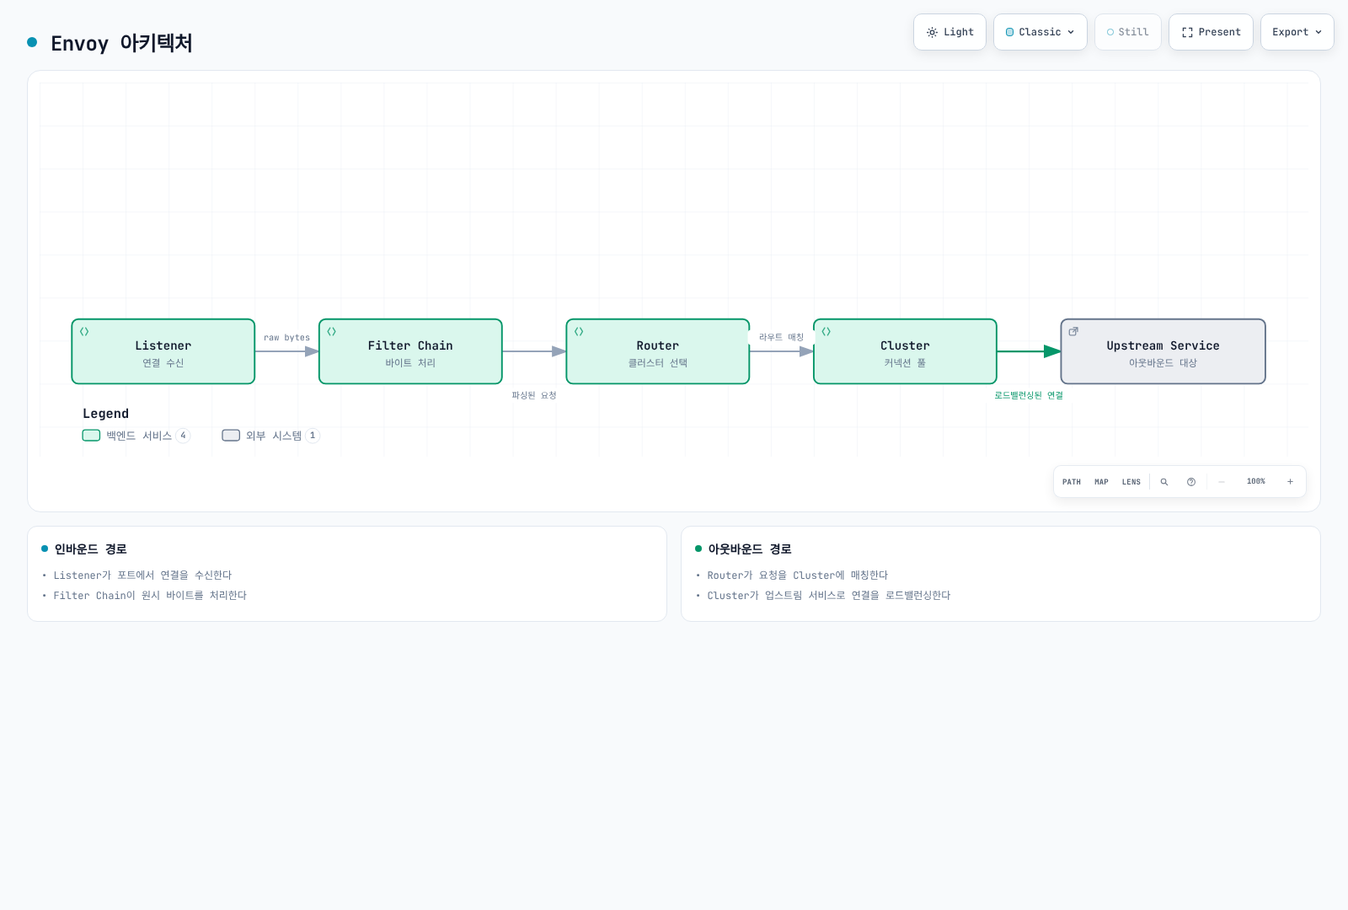
Task: Click the search magnifier icon in diagram toolbar
Action: click(1164, 482)
